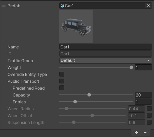Grab the list reorder handle beside Prefab
The width and height of the screenshot is (154, 137).
click(4, 6)
